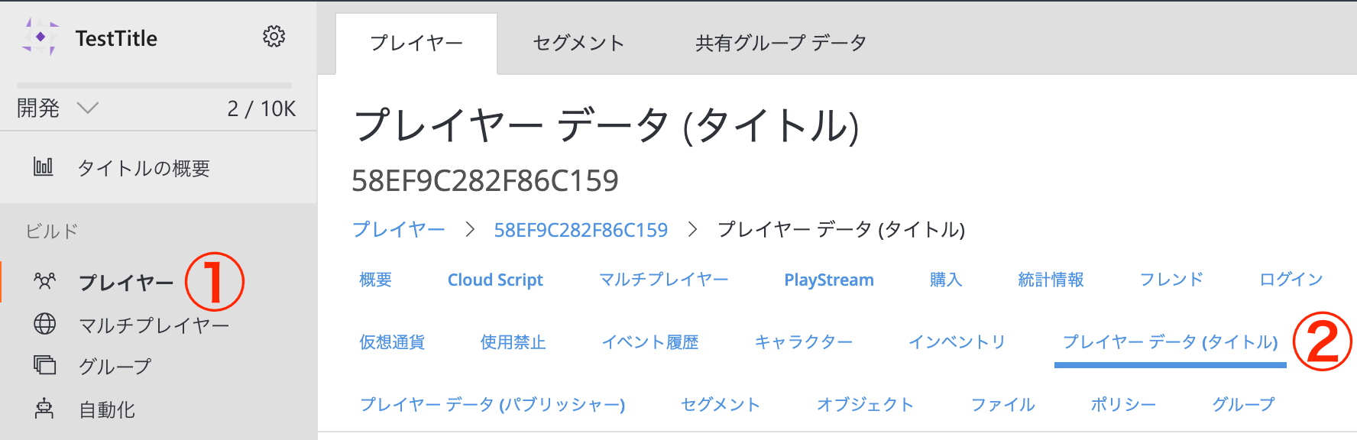Click the Groups icon in sidebar
The height and width of the screenshot is (440, 1357).
point(45,365)
